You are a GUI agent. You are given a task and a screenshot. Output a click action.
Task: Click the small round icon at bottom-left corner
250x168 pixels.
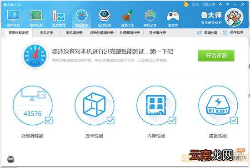(11, 159)
